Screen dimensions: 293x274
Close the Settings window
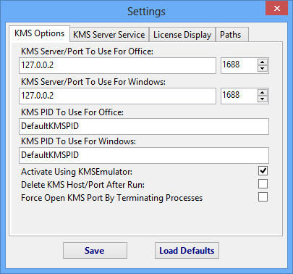pos(277,8)
